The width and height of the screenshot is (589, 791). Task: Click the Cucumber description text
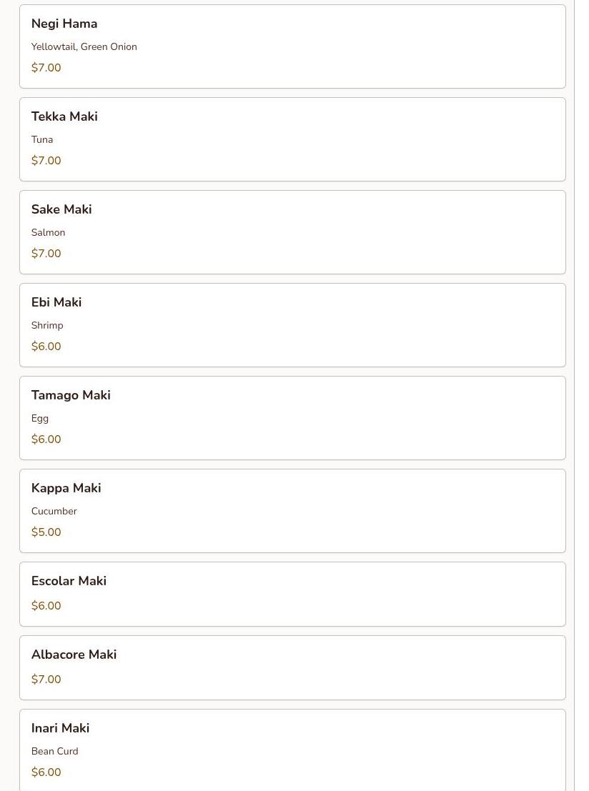[x=54, y=511]
